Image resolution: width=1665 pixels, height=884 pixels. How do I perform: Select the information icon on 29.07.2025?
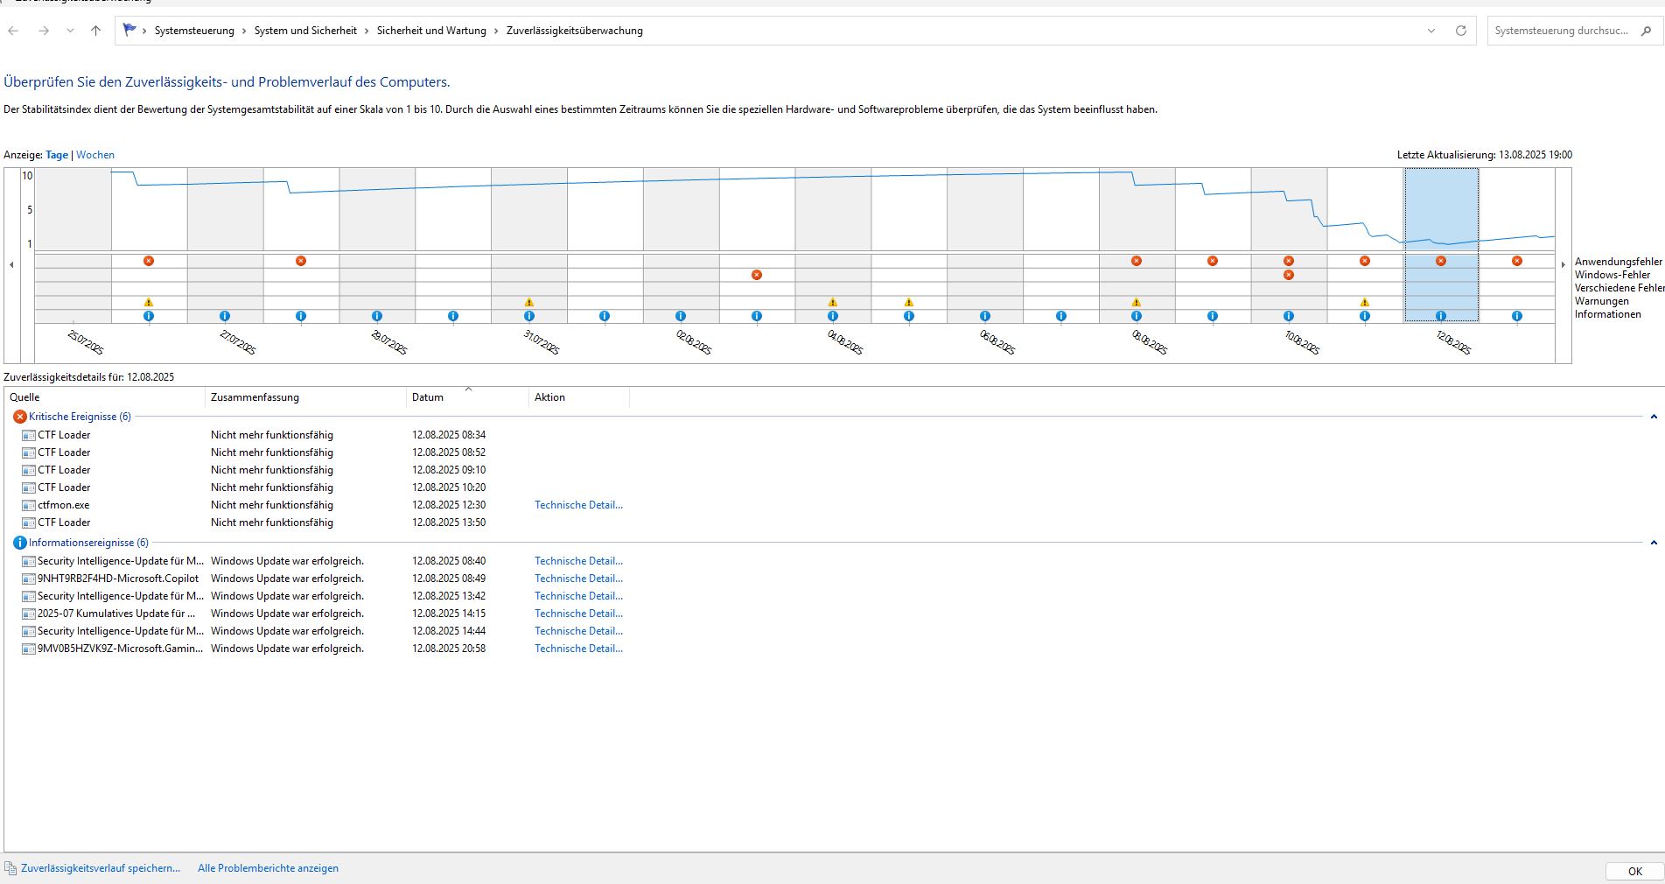pos(377,316)
